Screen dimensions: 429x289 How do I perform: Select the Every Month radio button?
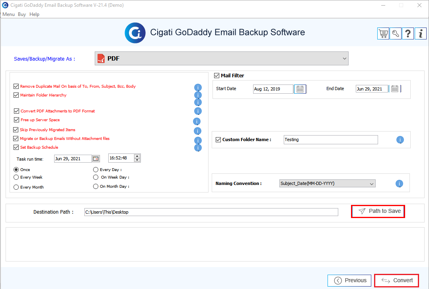coord(16,187)
